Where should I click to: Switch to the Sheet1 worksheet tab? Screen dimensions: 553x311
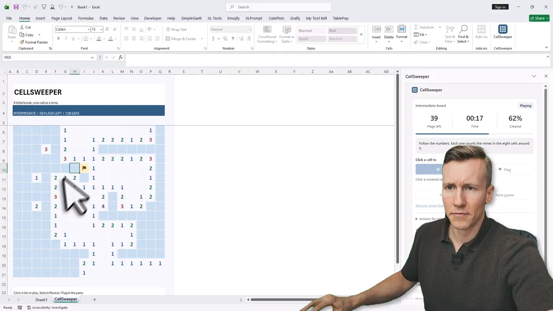pos(41,300)
